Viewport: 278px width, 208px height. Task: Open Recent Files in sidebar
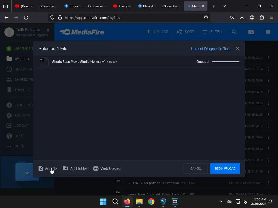coord(20,69)
